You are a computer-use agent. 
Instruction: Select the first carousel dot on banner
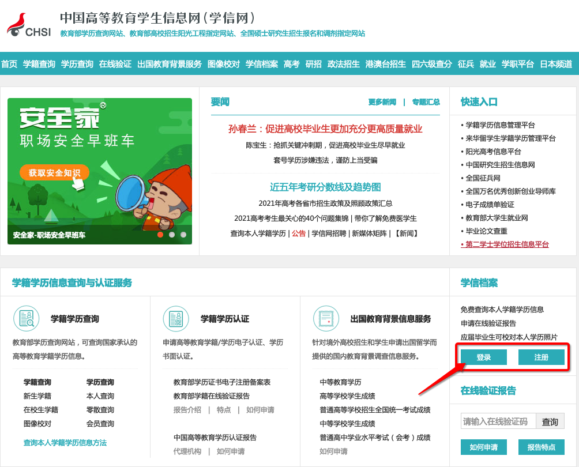[160, 235]
